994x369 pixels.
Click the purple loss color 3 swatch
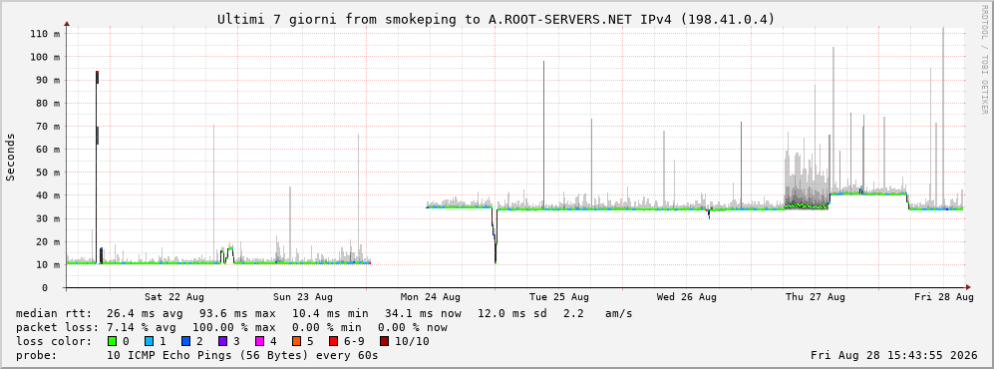coord(222,341)
